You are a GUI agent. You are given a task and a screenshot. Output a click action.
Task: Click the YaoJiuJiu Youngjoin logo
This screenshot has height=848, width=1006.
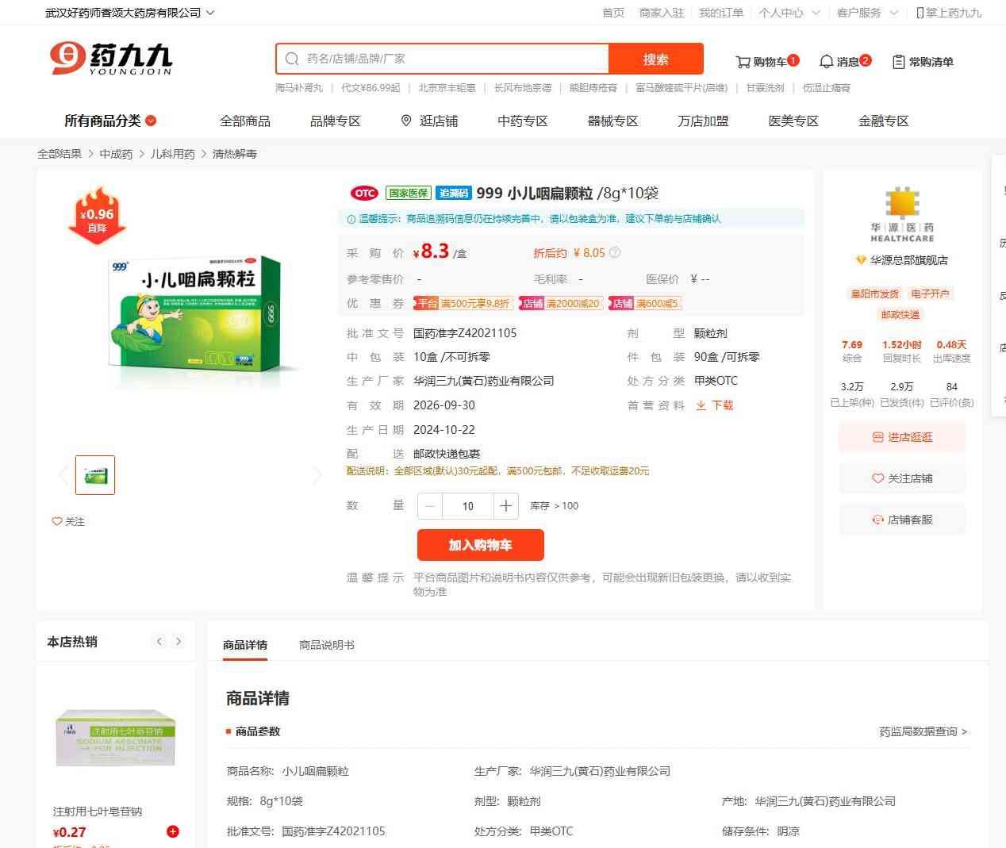(x=111, y=59)
